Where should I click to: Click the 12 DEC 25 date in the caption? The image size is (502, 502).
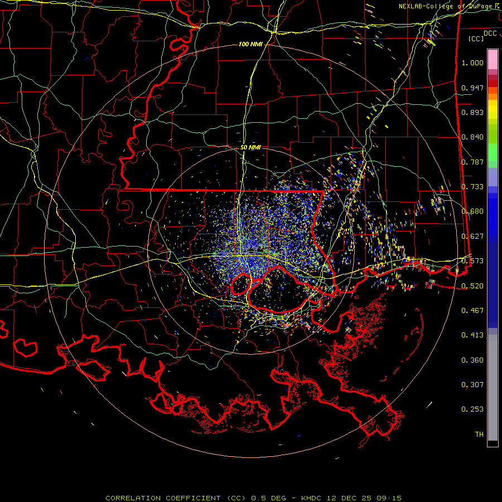(349, 498)
